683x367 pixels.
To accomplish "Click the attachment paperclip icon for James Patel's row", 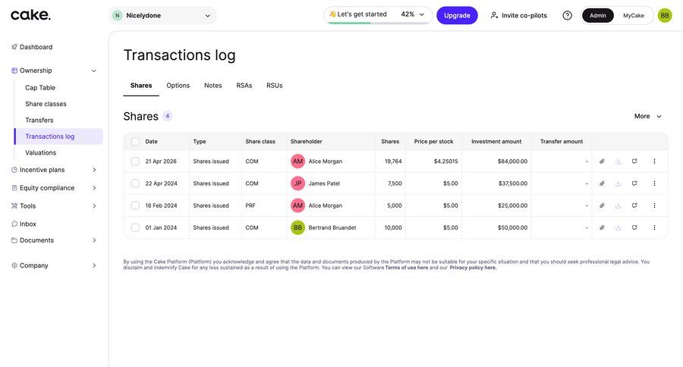I will point(602,183).
